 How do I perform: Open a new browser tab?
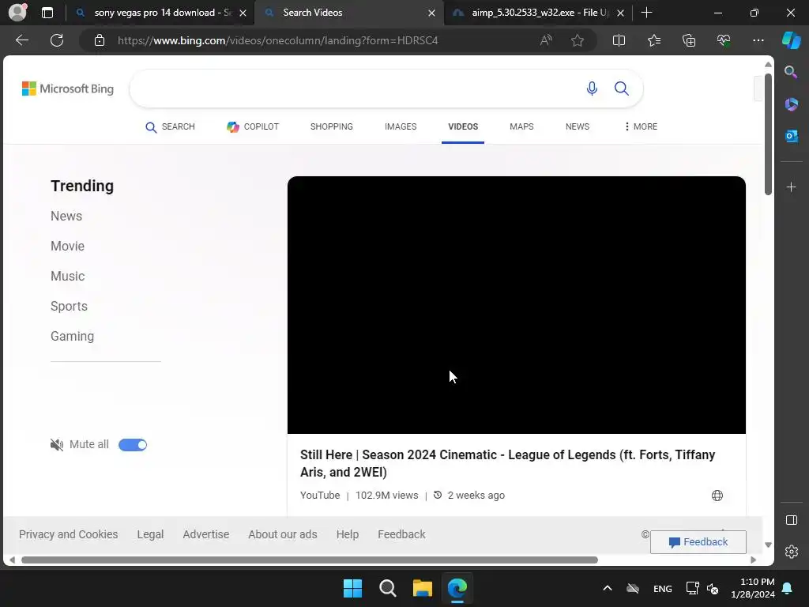646,13
